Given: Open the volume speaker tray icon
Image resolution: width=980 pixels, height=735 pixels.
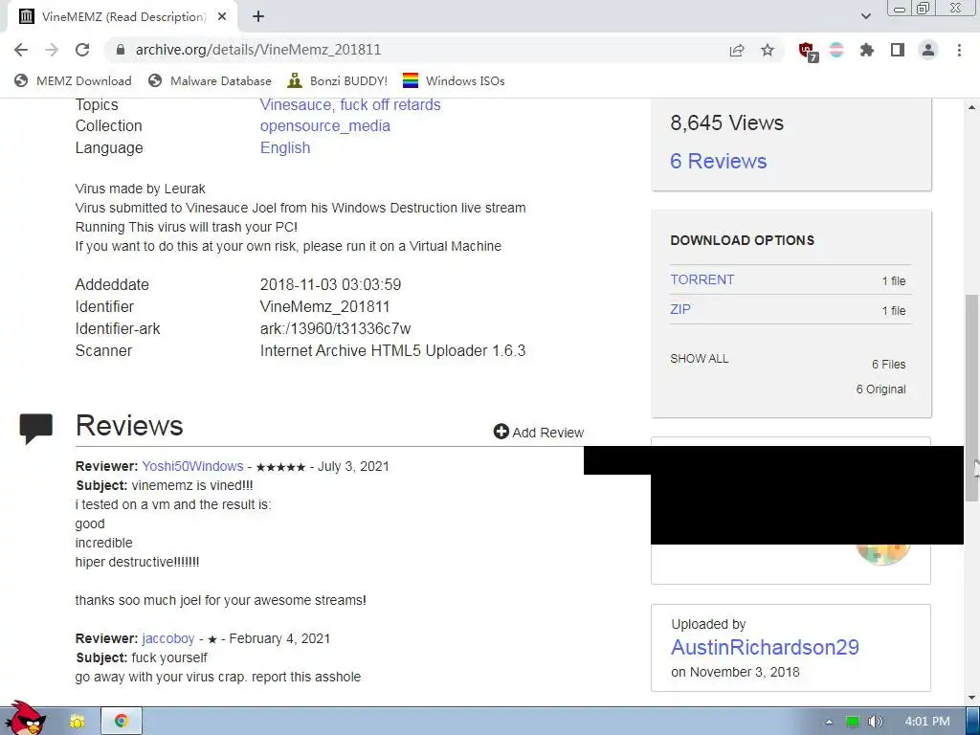Looking at the screenshot, I should click(x=876, y=722).
